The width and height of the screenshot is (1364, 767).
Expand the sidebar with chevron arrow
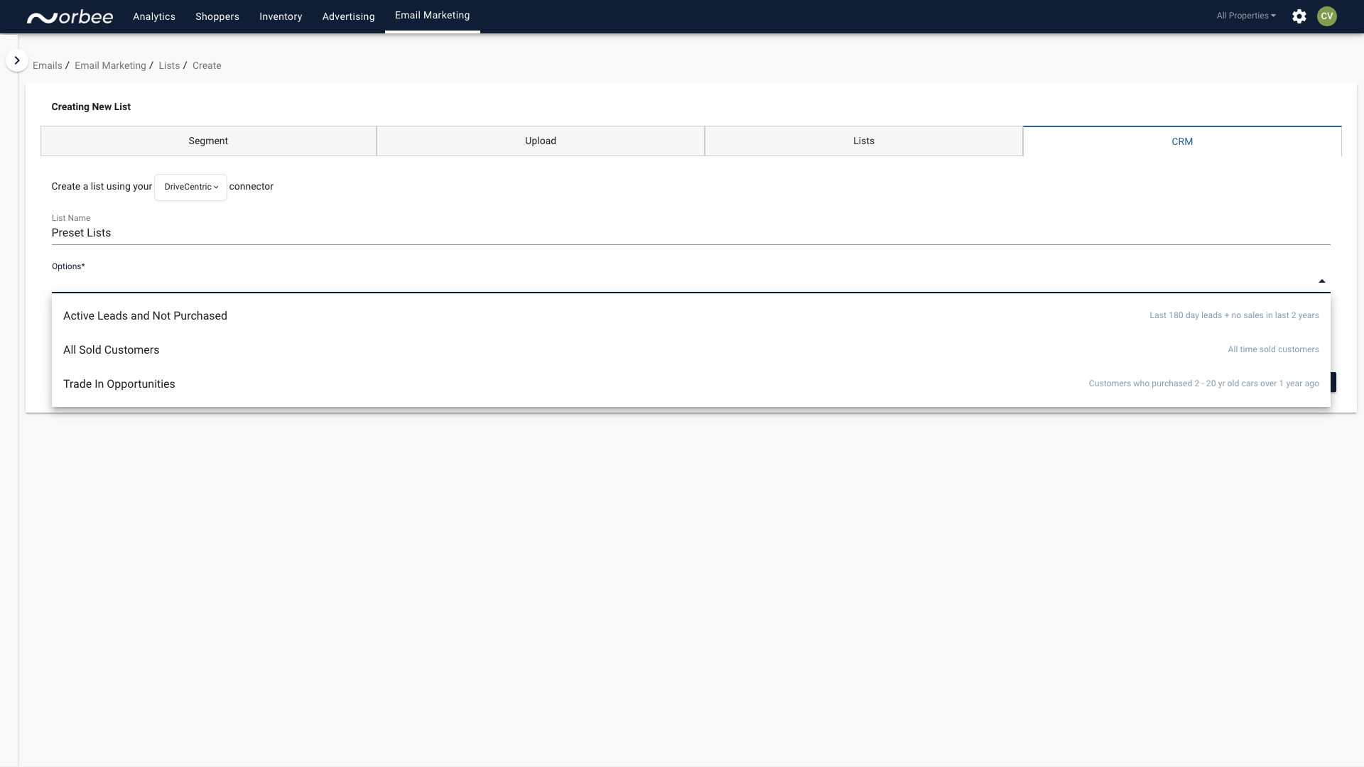point(17,60)
